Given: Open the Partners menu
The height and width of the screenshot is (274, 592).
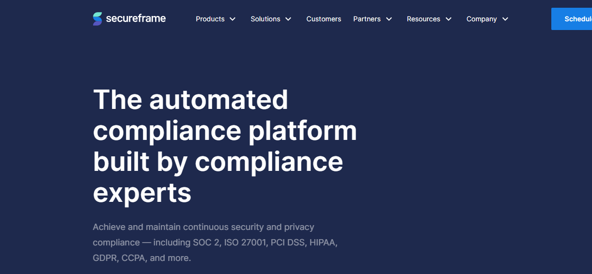Looking at the screenshot, I should click(367, 19).
